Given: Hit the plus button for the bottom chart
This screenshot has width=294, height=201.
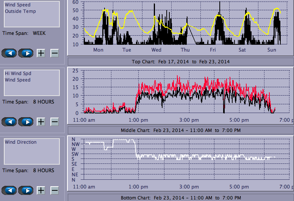Looking at the screenshot, I should coord(41,190).
